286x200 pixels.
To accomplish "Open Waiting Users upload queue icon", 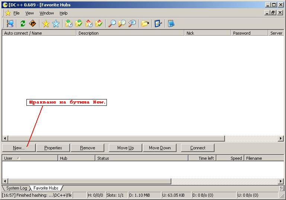I will click(x=89, y=23).
